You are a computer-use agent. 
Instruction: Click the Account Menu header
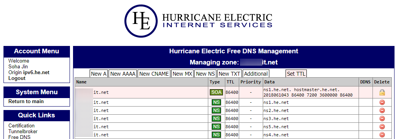coord(37,51)
